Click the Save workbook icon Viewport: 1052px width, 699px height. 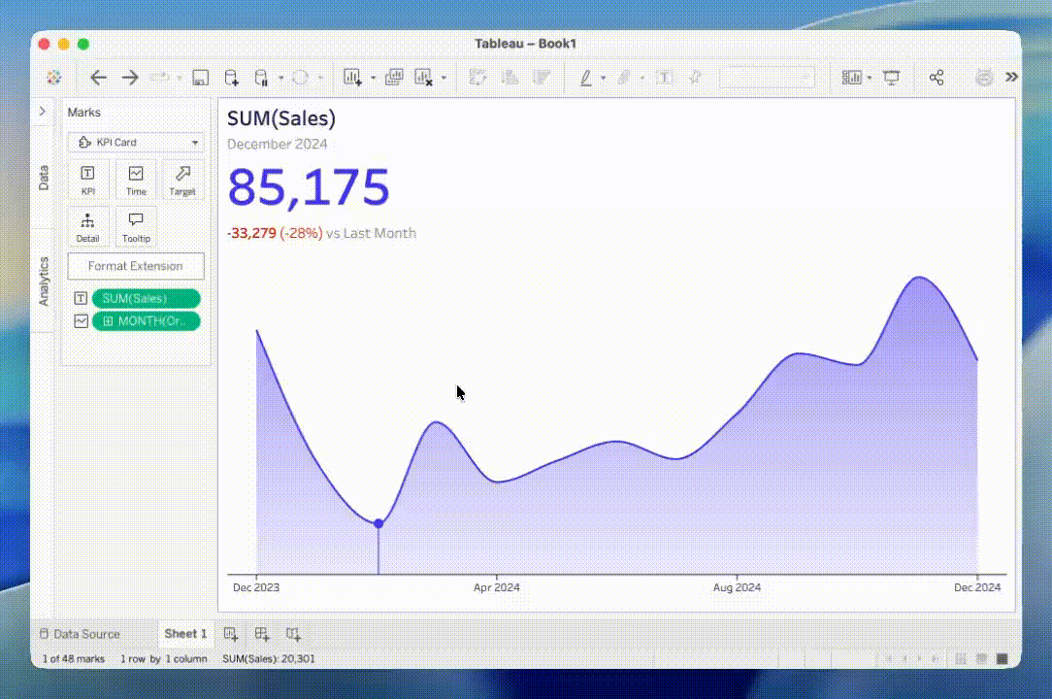[201, 78]
